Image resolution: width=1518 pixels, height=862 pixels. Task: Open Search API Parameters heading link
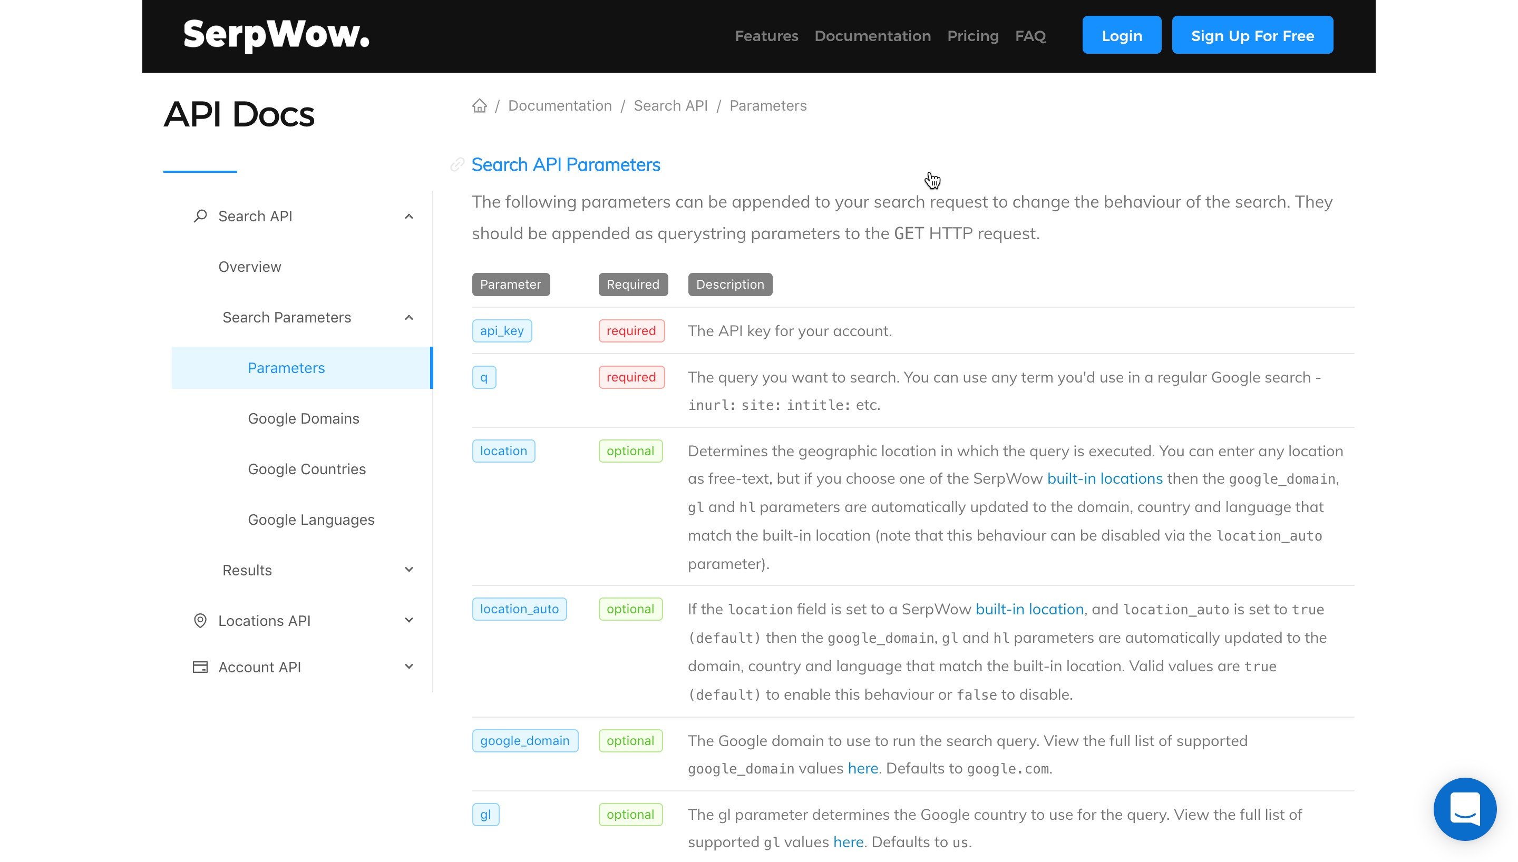[566, 164]
